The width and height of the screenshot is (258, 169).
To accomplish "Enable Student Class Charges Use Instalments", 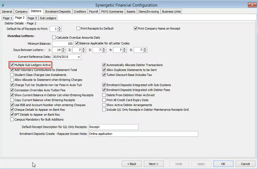I will (12, 75).
